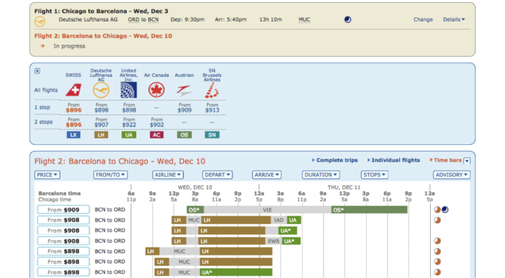505x278 pixels.
Task: Select the SN airline code tag
Action: (212, 134)
